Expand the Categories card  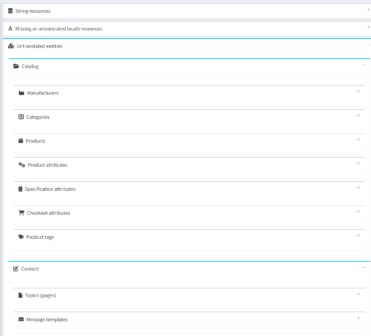[358, 115]
